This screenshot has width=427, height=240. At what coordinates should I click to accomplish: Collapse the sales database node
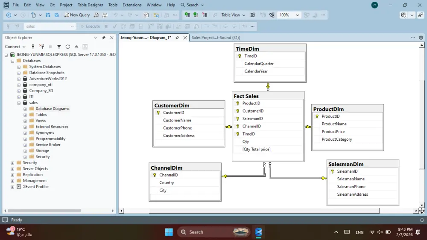(x=19, y=103)
